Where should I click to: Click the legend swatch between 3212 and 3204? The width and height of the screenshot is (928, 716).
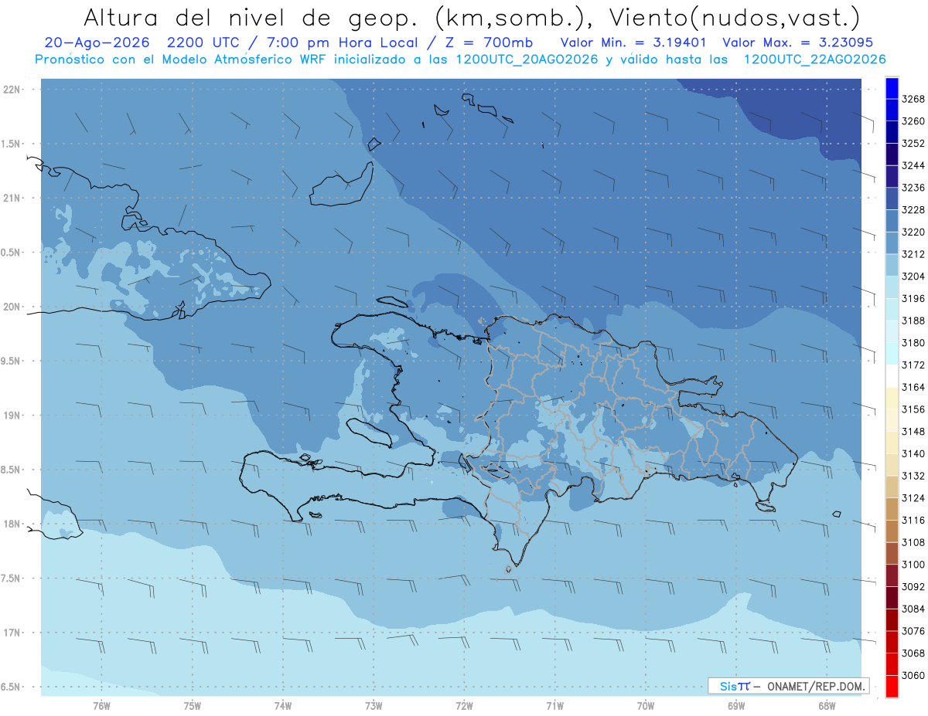click(892, 265)
